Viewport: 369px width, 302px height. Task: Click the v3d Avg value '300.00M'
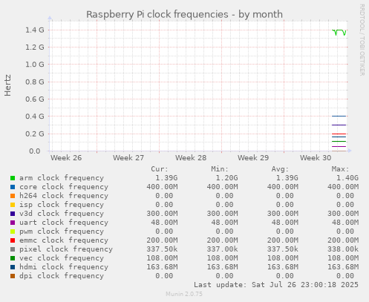(x=282, y=214)
